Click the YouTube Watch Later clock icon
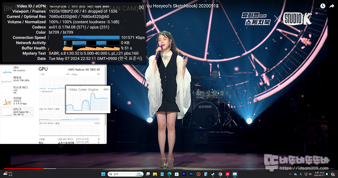338x178 pixels. [323, 6]
